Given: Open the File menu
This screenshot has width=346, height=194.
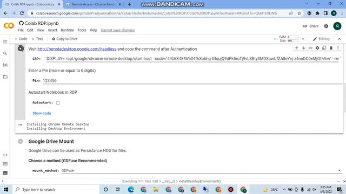Looking at the screenshot, I should (21, 30).
